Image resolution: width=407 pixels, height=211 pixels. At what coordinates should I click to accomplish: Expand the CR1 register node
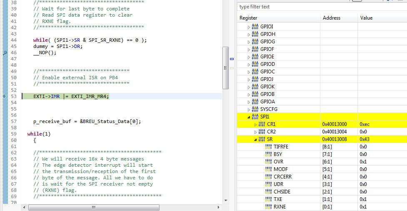pyautogui.click(x=255, y=125)
